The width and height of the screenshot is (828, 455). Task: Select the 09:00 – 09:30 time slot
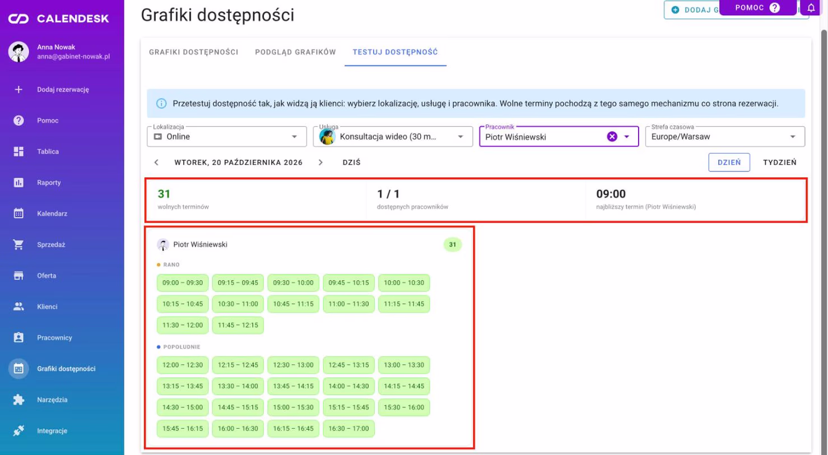pos(183,283)
